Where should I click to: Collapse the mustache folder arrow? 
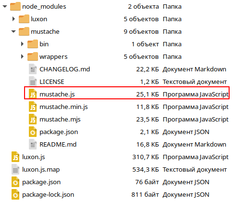pos(13,31)
